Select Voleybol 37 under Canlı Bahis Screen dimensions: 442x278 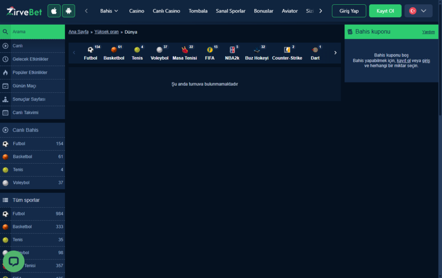click(32, 183)
